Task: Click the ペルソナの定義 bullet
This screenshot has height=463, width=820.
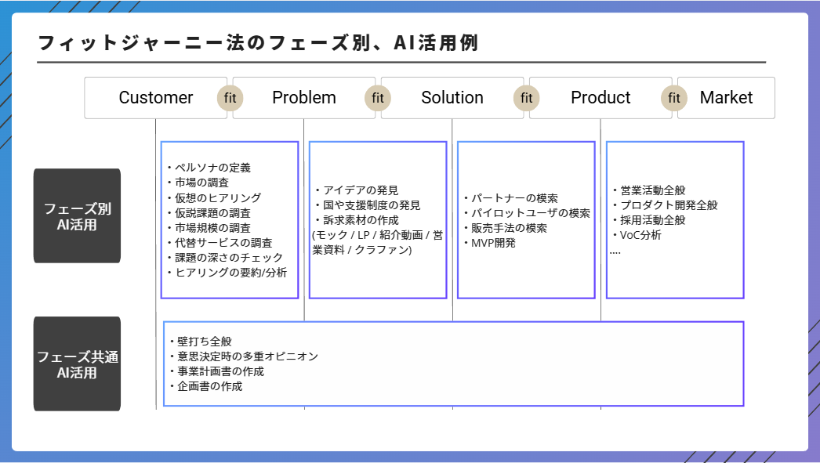Action: point(209,168)
